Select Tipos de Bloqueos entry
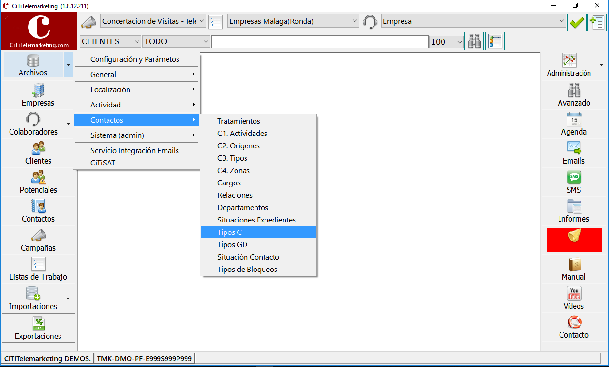 258,269
